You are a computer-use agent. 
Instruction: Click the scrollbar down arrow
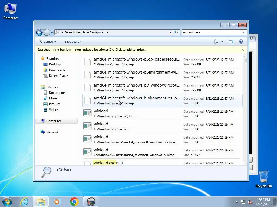(245, 163)
